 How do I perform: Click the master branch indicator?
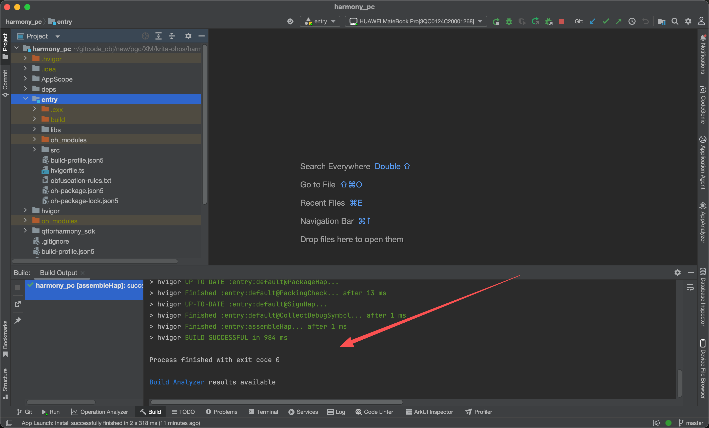coord(691,422)
